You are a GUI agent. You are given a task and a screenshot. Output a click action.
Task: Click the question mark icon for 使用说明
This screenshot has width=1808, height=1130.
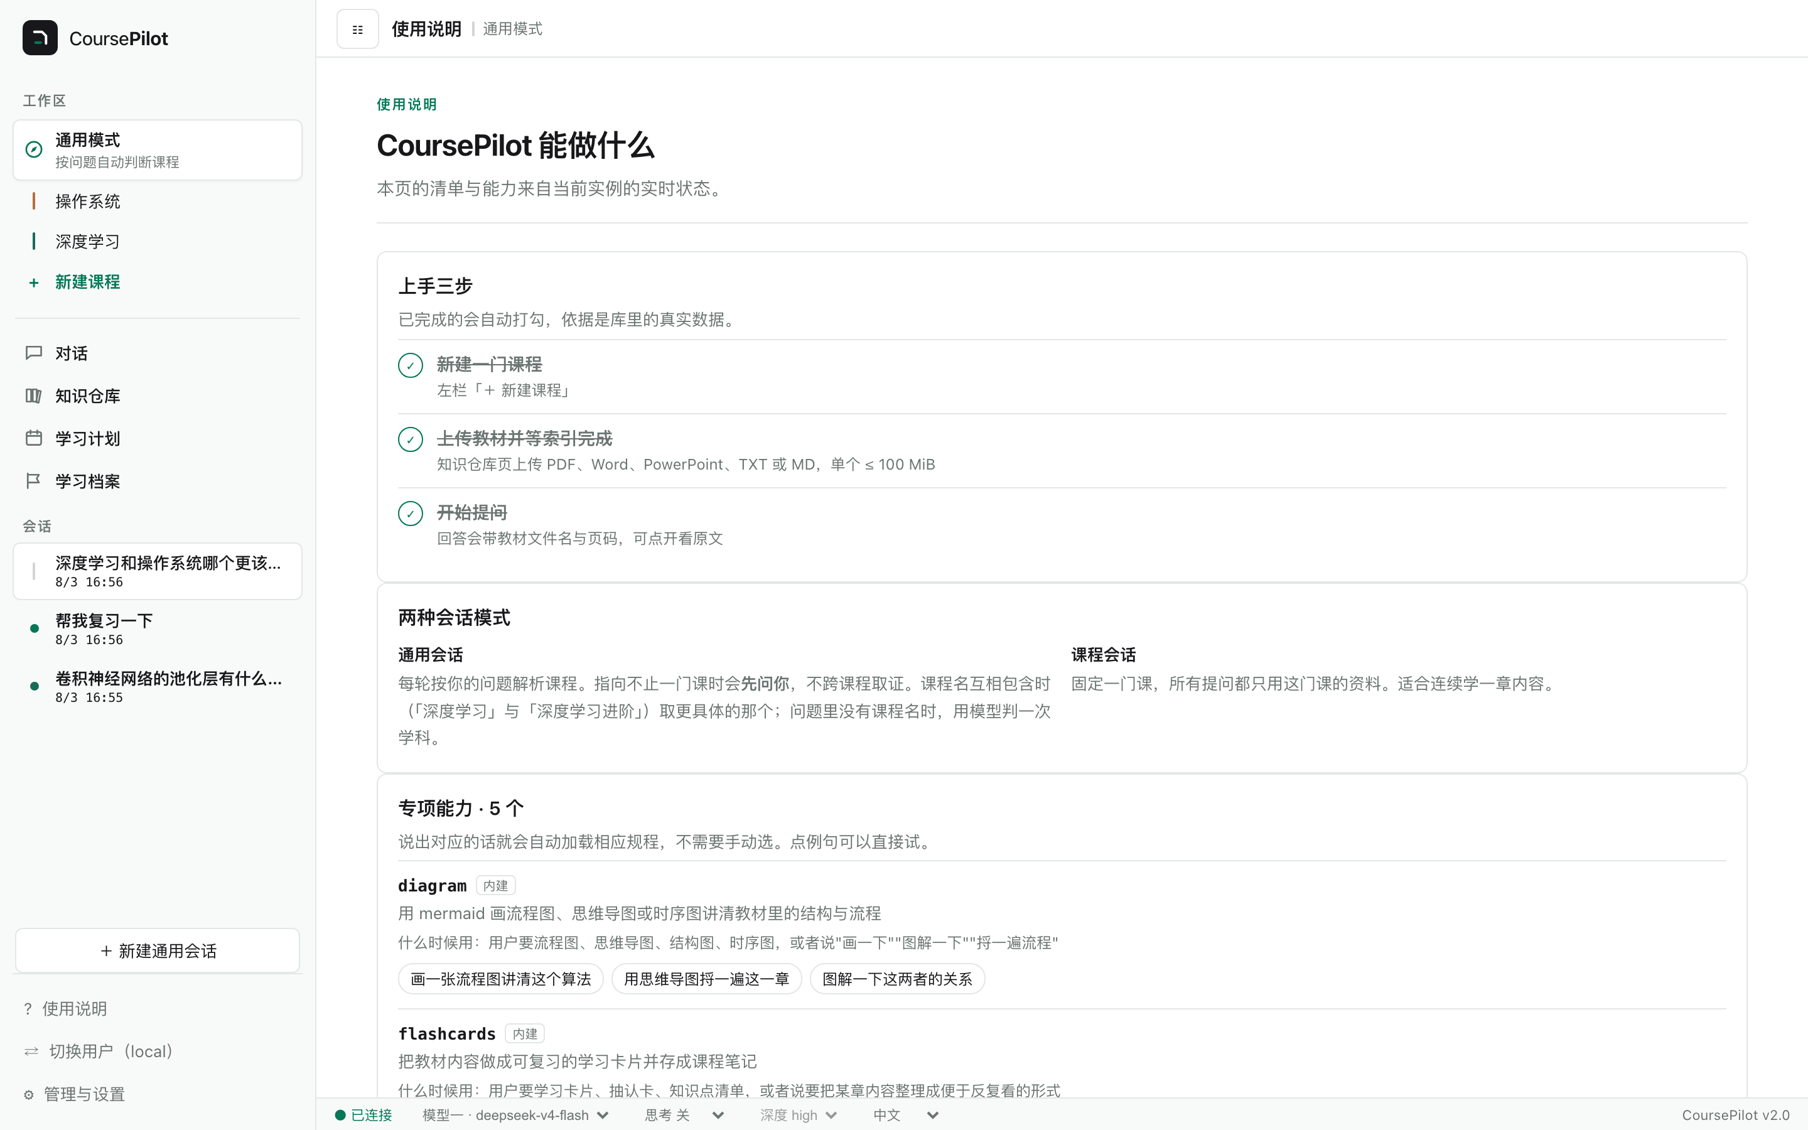28,1009
